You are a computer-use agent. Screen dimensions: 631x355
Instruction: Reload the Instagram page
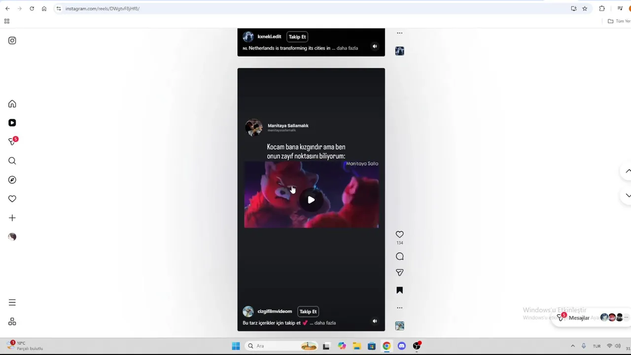[x=32, y=8]
